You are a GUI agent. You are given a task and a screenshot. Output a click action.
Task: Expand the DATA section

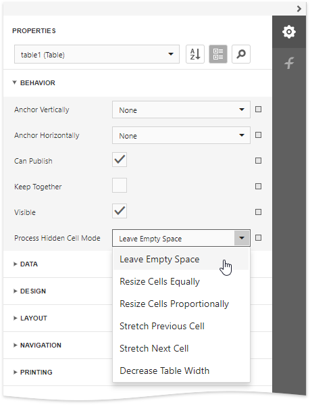tap(26, 264)
